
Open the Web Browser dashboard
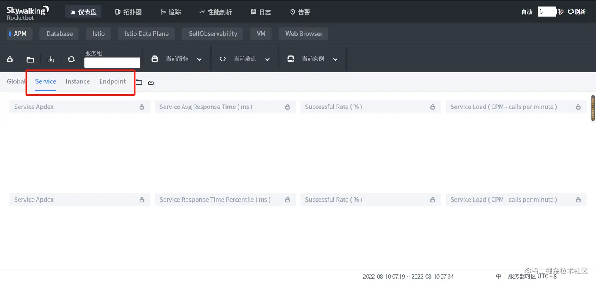click(304, 33)
